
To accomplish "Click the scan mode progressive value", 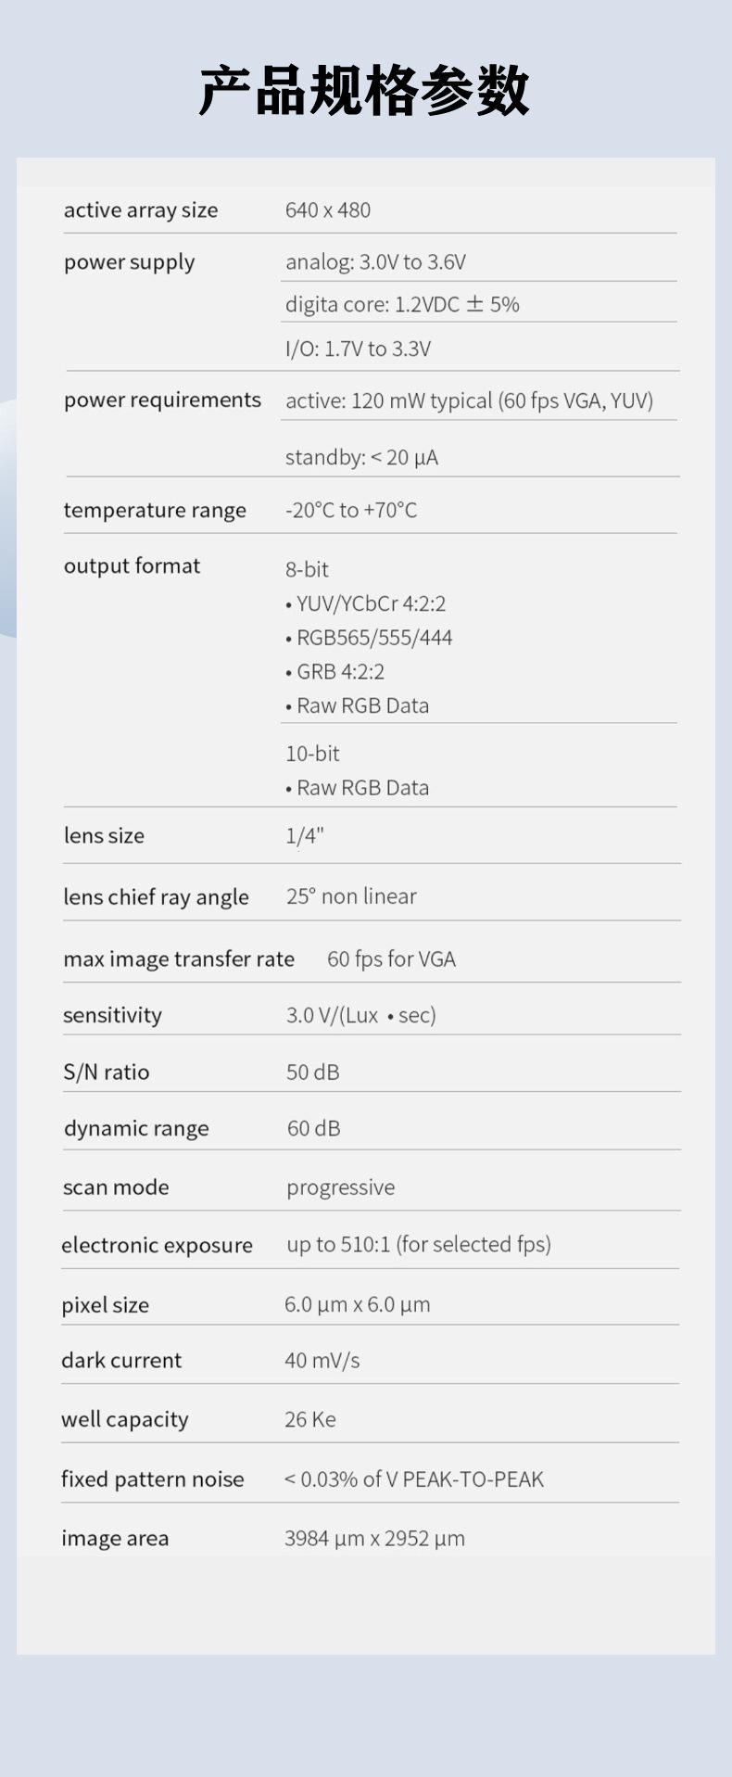I will (x=340, y=1187).
